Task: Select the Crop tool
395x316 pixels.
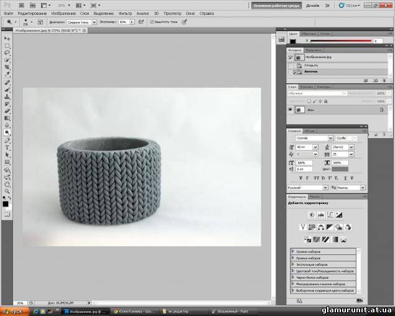Action: coord(7,67)
